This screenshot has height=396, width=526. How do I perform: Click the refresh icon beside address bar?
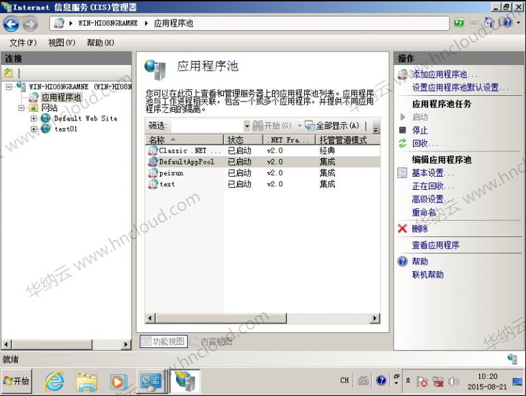click(x=459, y=23)
